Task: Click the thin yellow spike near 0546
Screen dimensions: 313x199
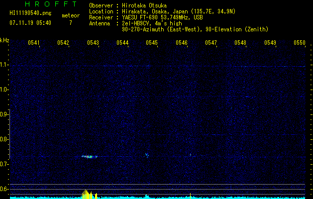Action: (x=190, y=196)
